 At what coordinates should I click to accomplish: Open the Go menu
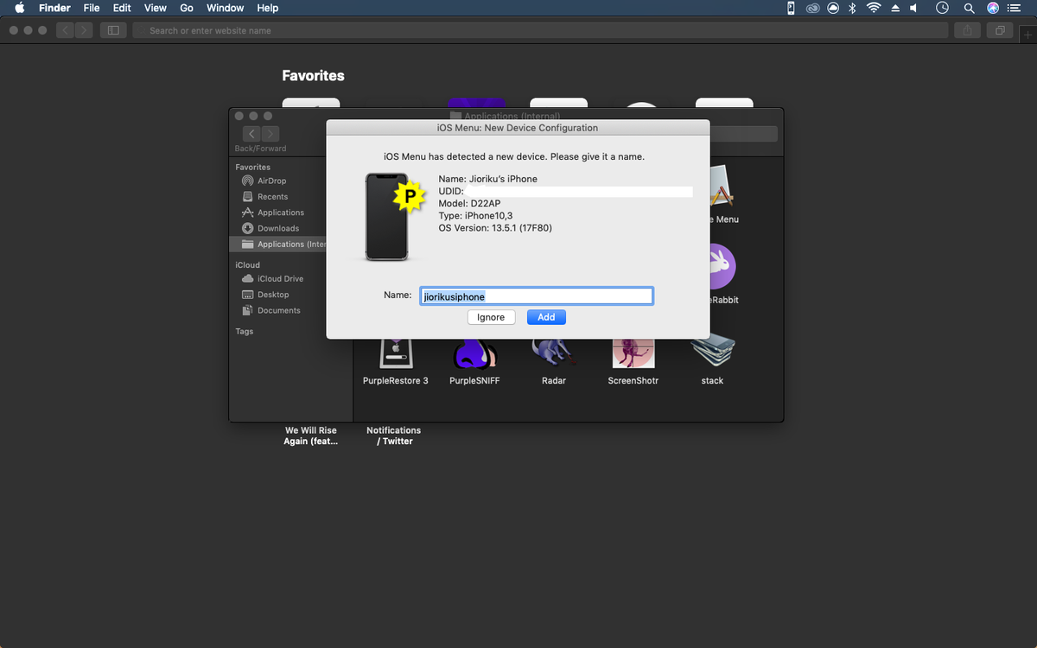pyautogui.click(x=187, y=8)
